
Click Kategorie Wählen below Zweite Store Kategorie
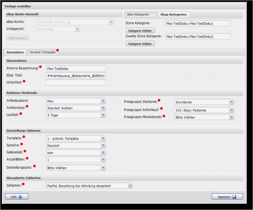[x=140, y=44]
